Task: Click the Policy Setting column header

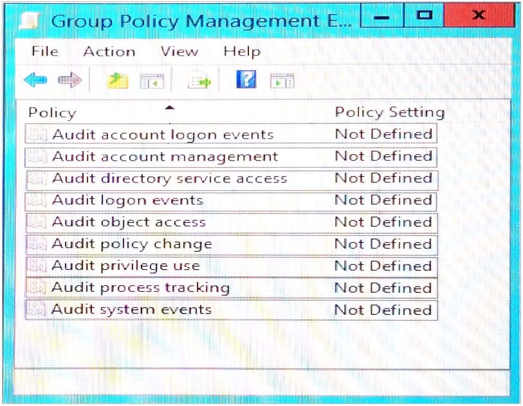Action: click(390, 112)
